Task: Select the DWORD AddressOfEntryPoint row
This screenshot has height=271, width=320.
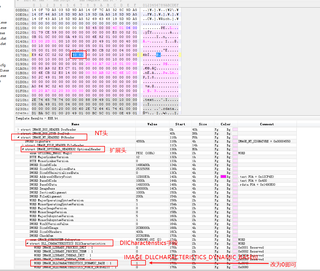Action: [156, 177]
